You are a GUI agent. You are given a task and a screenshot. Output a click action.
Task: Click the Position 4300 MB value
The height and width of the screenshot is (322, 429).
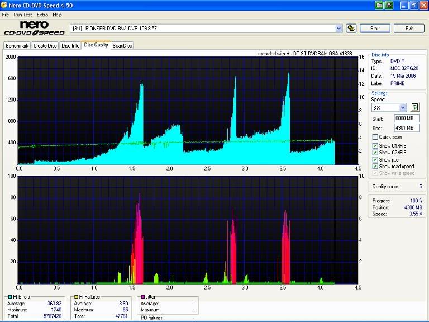point(413,207)
